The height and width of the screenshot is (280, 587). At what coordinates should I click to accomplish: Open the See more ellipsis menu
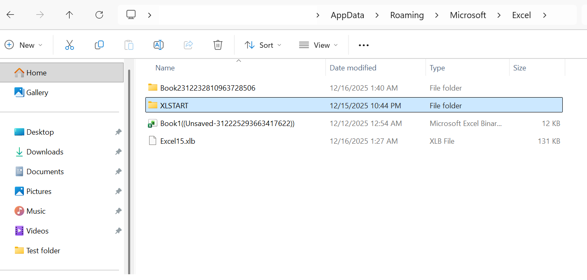pos(364,45)
